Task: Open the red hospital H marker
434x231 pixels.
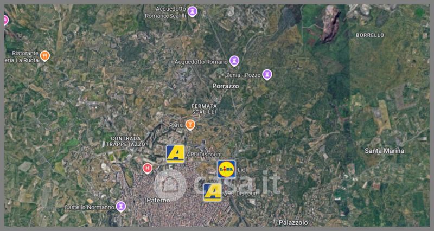Action: (x=147, y=168)
